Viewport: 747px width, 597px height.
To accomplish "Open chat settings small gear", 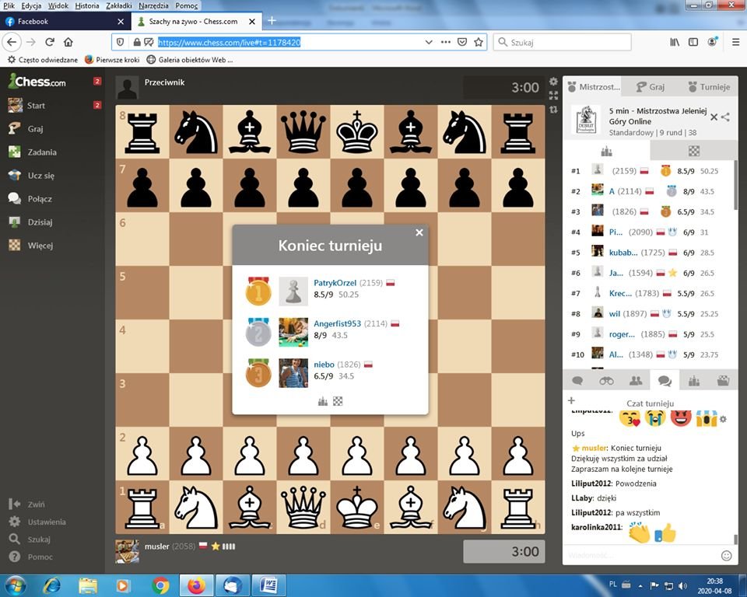I will [x=723, y=419].
